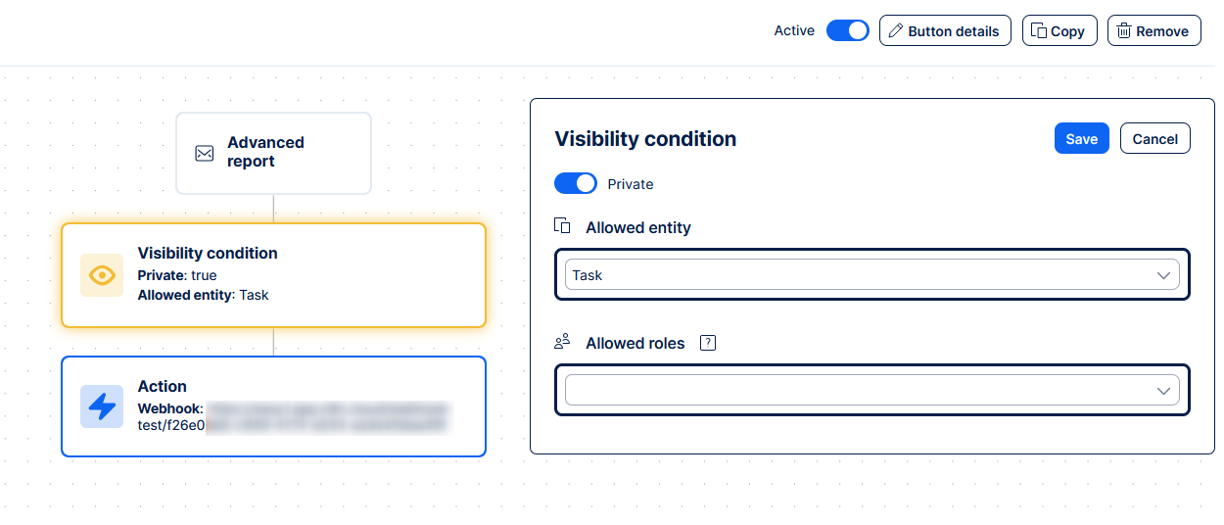This screenshot has height=525, width=1224.
Task: Click the Allowed entity copy icon
Action: click(562, 226)
